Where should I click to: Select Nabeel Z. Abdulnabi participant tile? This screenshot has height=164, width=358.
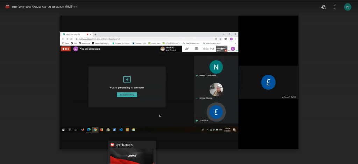click(x=216, y=67)
